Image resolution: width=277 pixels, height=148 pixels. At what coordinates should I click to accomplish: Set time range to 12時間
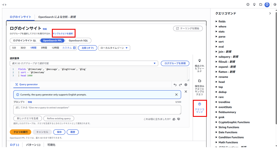tap(55, 48)
